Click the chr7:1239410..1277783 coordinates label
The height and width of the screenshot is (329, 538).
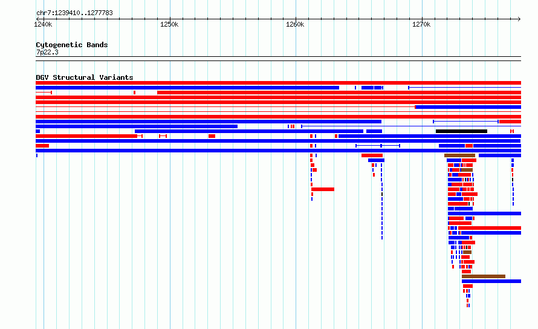pyautogui.click(x=74, y=13)
